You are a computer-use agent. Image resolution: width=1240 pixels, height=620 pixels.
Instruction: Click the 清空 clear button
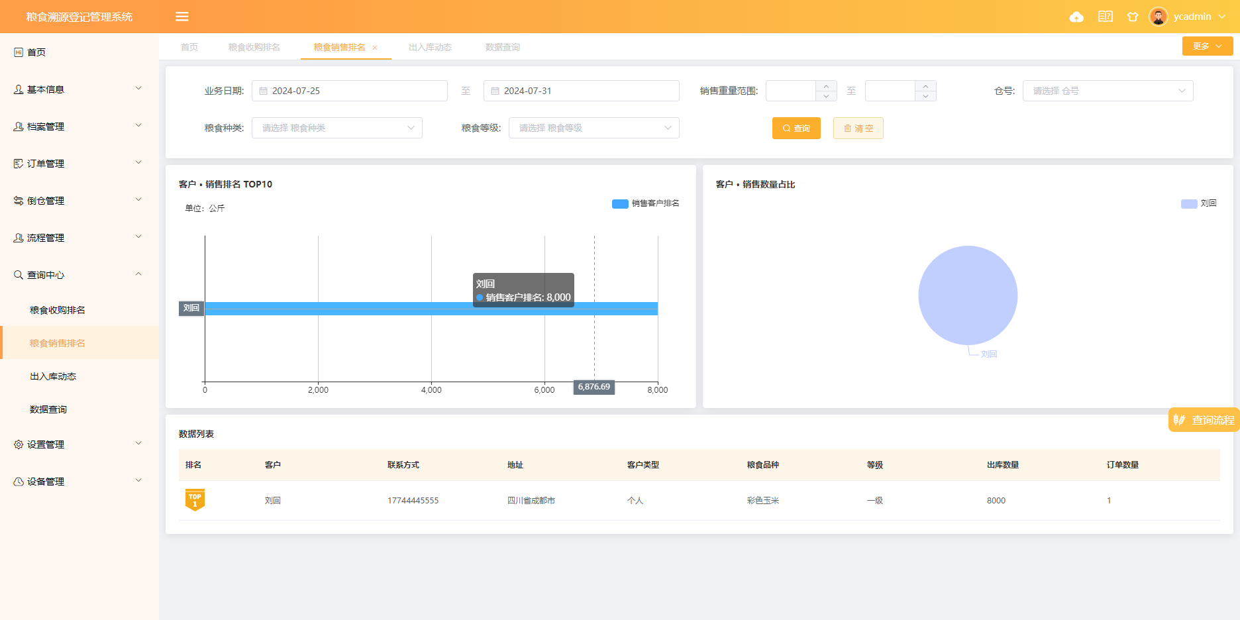tap(858, 128)
